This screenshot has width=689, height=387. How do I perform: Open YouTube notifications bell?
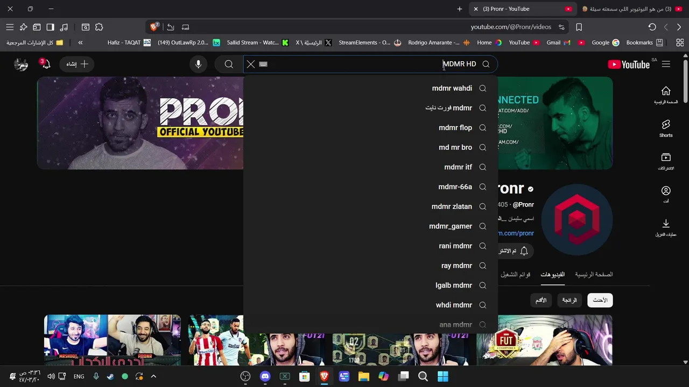point(46,64)
